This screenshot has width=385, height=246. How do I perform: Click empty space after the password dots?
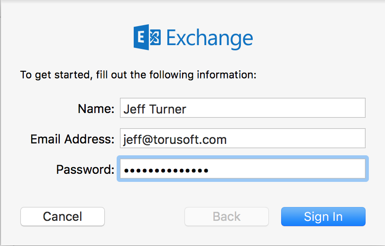point(286,169)
